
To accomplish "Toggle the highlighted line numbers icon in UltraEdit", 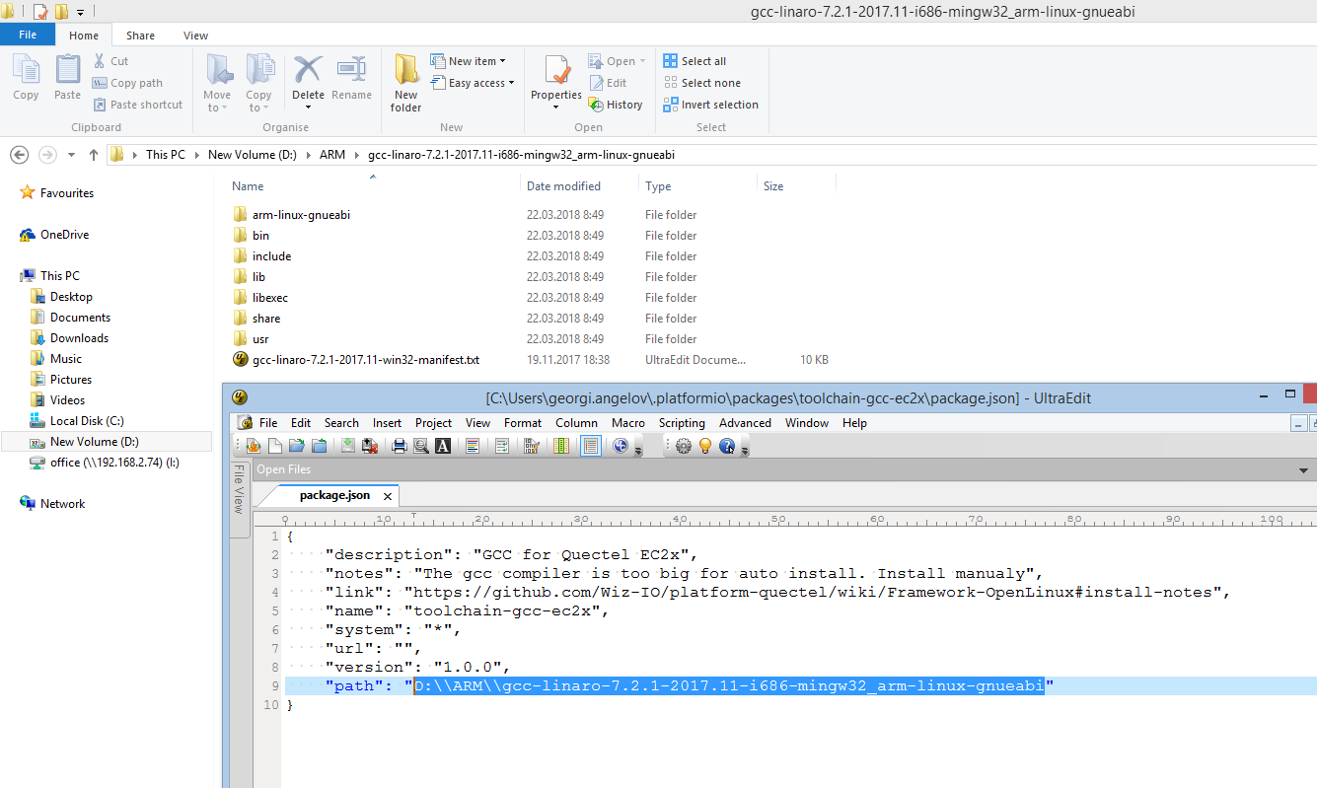I will 591,446.
